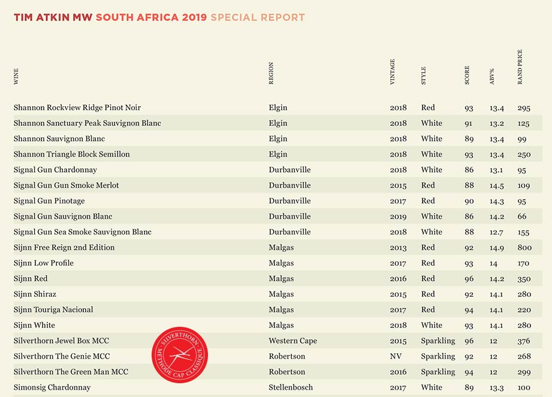Click ABV 14.5 for Gun Smoke Merlot
The height and width of the screenshot is (397, 552).
tap(496, 186)
